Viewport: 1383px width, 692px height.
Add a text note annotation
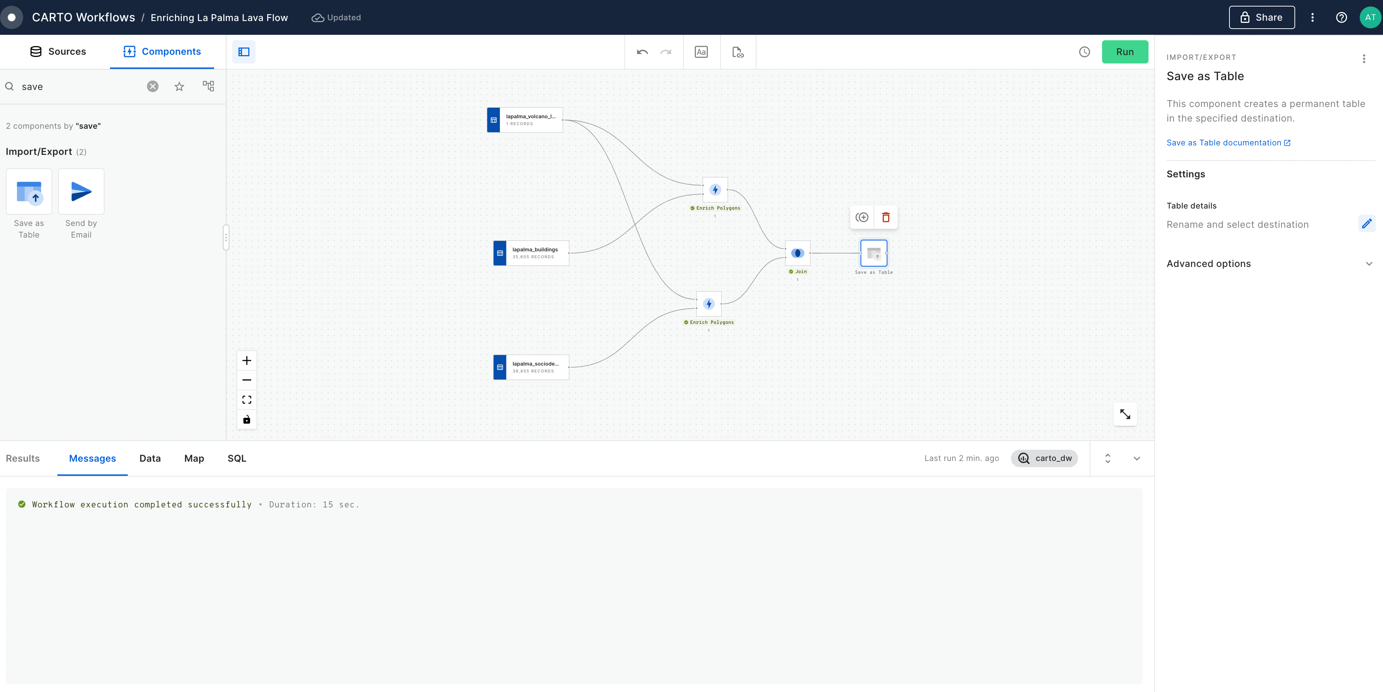point(701,52)
